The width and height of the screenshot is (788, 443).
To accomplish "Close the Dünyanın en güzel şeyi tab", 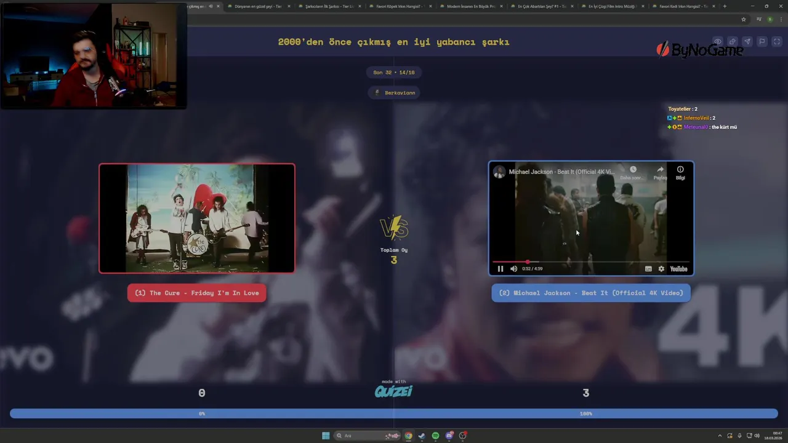I will tap(288, 6).
